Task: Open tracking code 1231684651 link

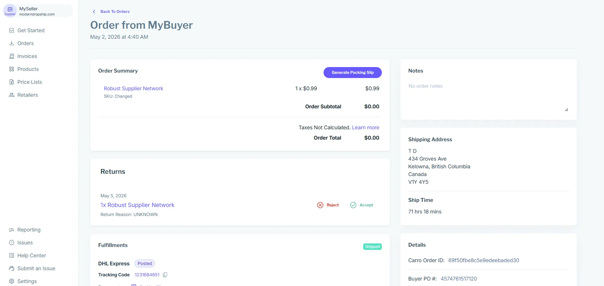Action: (147, 275)
